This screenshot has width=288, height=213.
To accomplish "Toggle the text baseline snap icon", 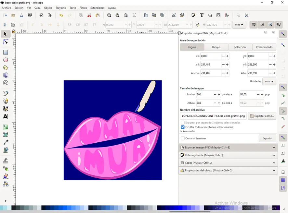I will click(283, 161).
